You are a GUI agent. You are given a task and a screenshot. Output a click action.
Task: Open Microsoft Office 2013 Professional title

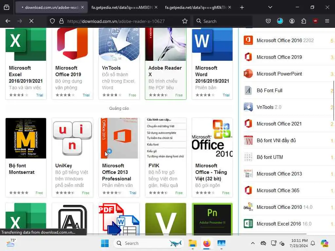tap(117, 172)
